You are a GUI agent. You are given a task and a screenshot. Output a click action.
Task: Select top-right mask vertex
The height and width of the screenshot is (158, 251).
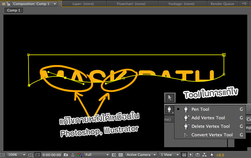click(224, 55)
